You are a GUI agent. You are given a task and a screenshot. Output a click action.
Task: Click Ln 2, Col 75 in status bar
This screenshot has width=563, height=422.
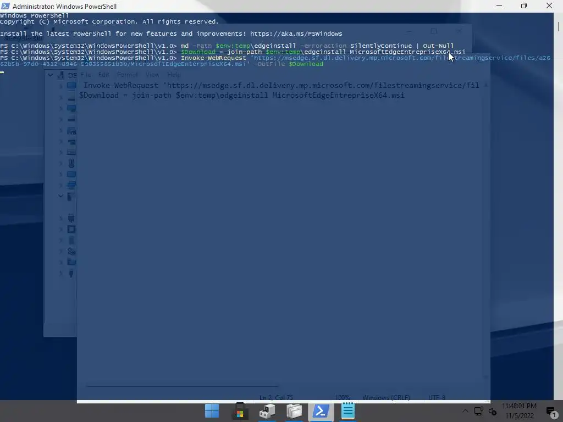pyautogui.click(x=276, y=398)
